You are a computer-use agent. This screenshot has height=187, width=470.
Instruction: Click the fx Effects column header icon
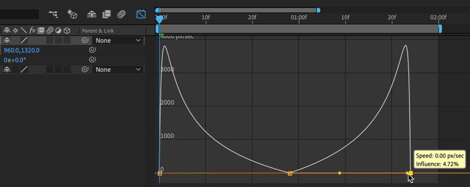tap(32, 31)
